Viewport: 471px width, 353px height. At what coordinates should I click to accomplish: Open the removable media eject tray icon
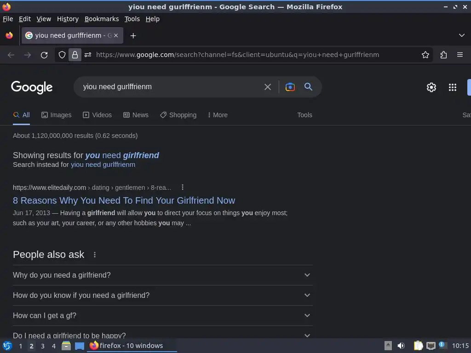[388, 346]
